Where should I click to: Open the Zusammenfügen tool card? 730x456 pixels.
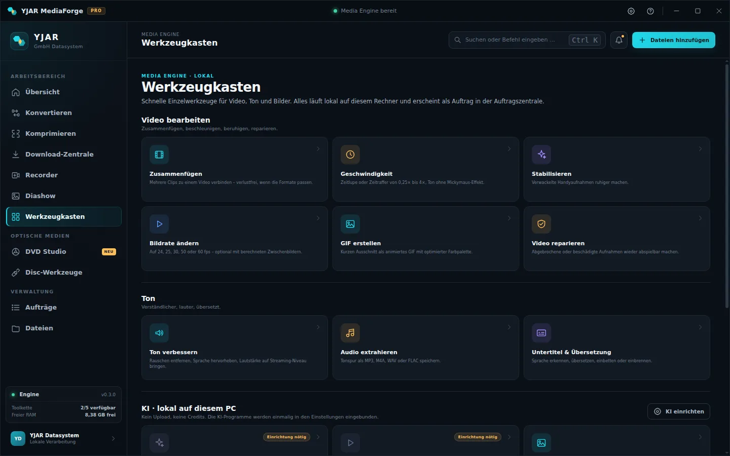(235, 169)
